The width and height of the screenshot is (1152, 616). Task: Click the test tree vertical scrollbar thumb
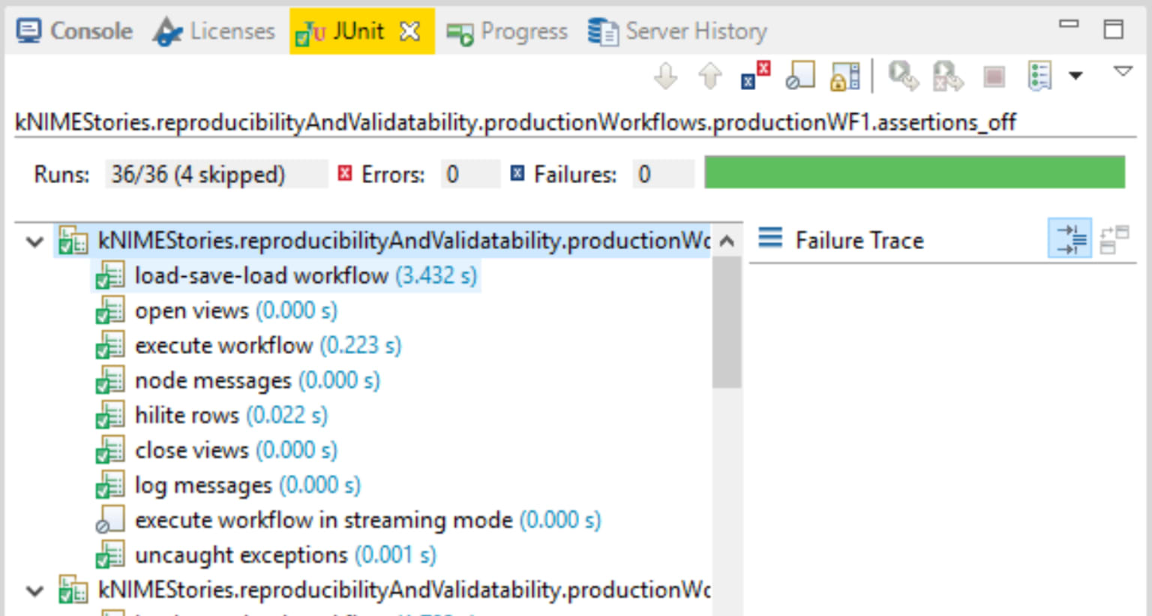click(x=727, y=322)
